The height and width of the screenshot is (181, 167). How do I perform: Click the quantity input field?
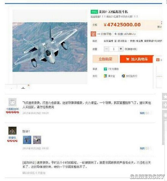(x=114, y=49)
